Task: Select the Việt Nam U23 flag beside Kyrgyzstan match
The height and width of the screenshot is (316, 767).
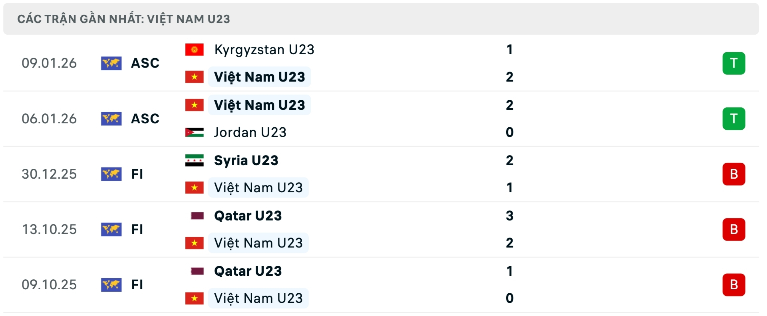Action: tap(195, 77)
